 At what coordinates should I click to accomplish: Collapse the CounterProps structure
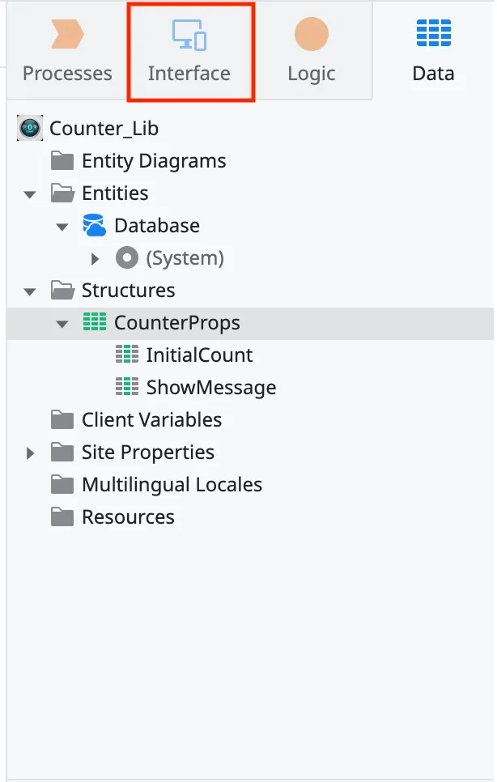click(62, 321)
